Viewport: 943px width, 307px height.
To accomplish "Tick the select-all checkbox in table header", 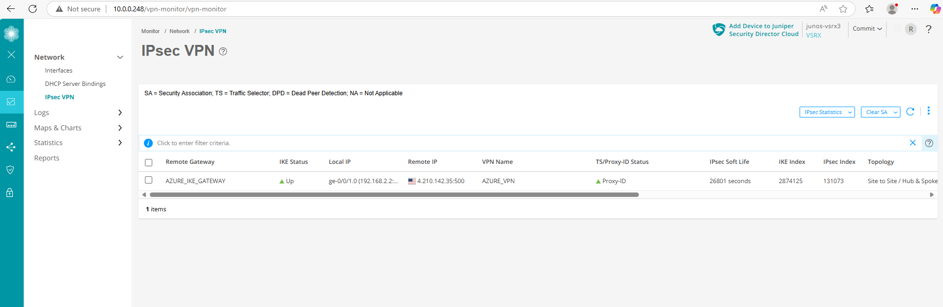I will click(148, 162).
